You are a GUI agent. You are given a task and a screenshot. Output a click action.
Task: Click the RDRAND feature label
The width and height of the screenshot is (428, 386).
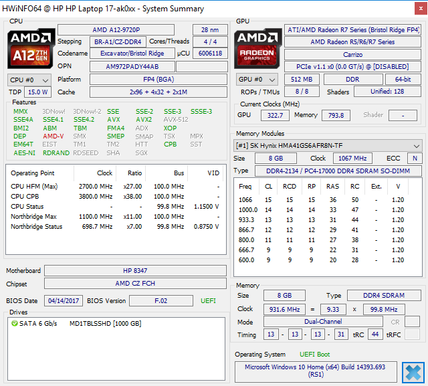point(56,153)
